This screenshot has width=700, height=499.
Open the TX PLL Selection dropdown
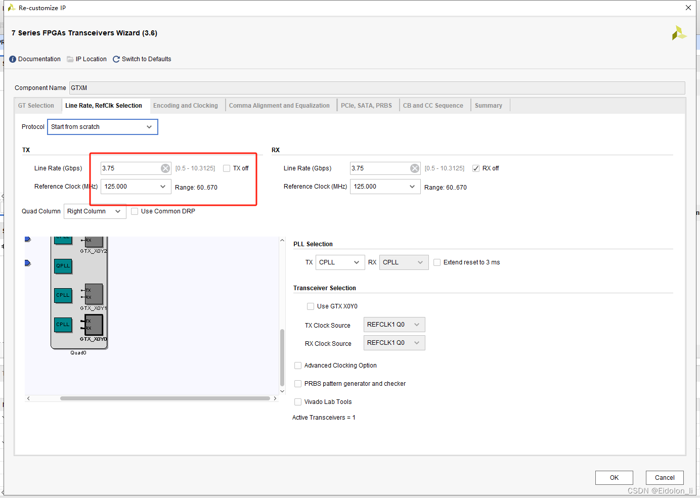(x=340, y=262)
